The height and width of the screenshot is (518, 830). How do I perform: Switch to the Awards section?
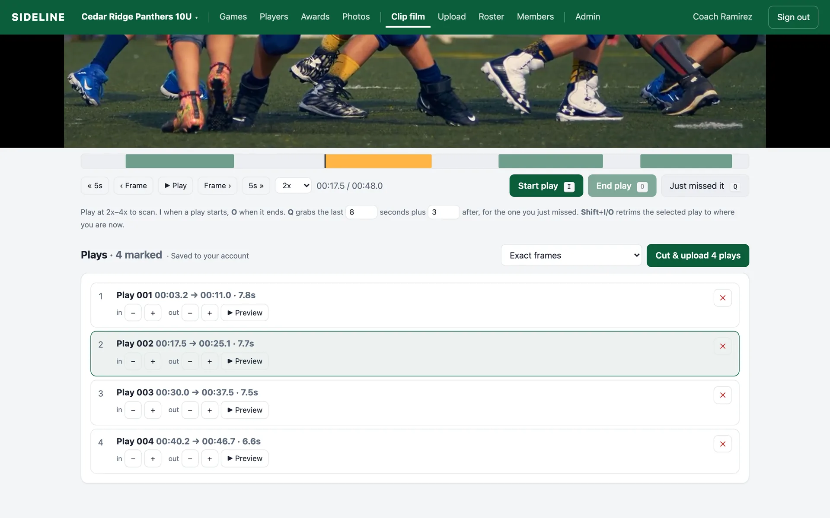315,17
